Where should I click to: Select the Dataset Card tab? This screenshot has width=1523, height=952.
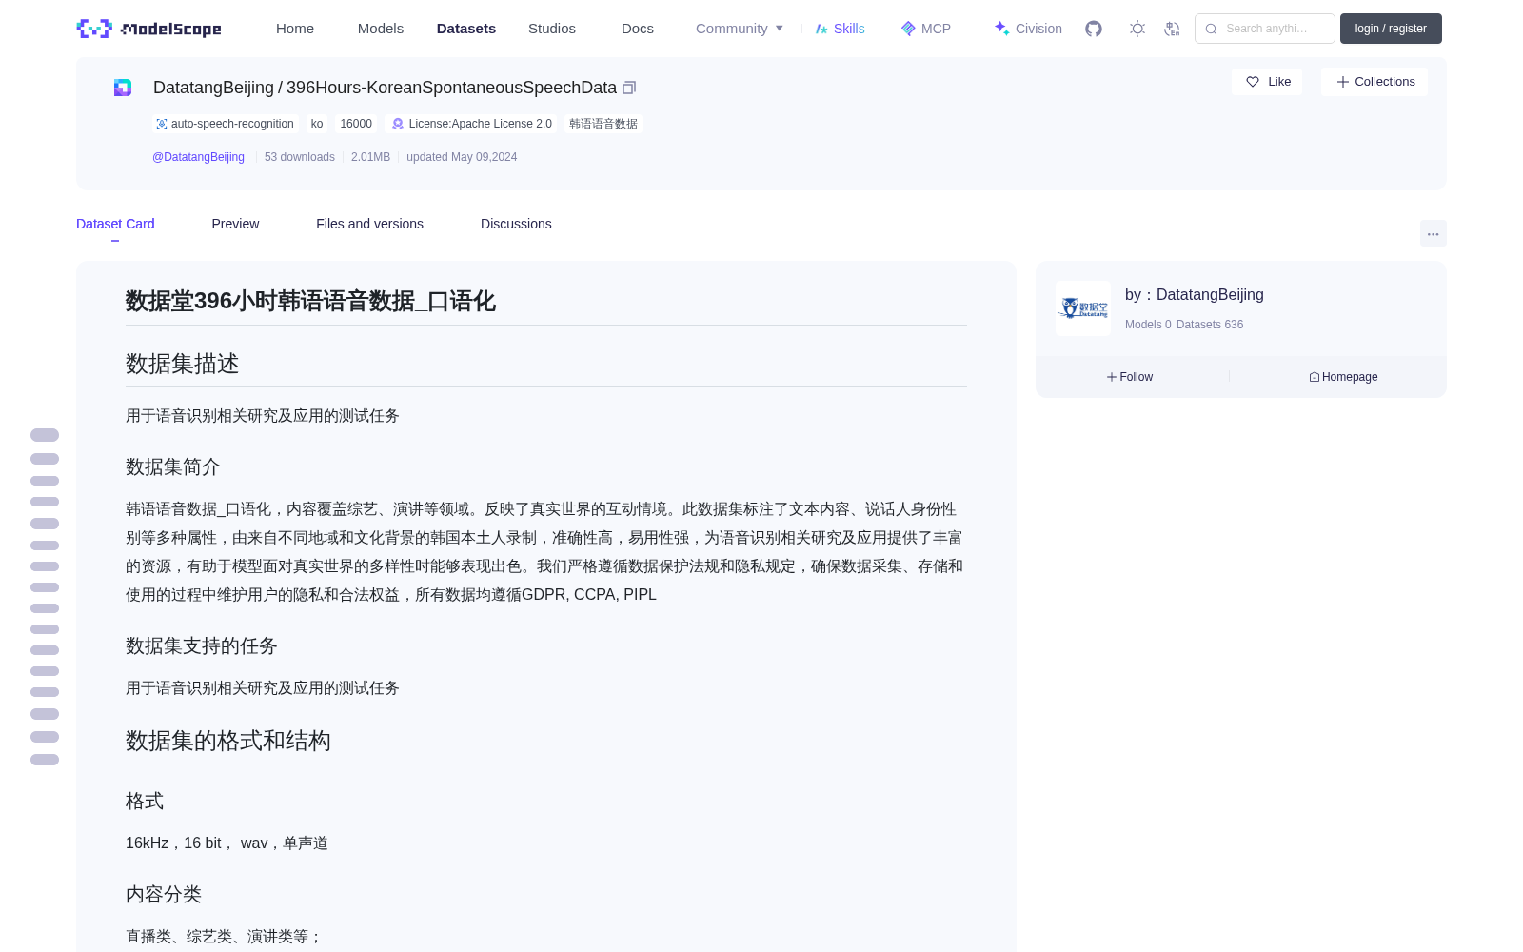pyautogui.click(x=115, y=224)
